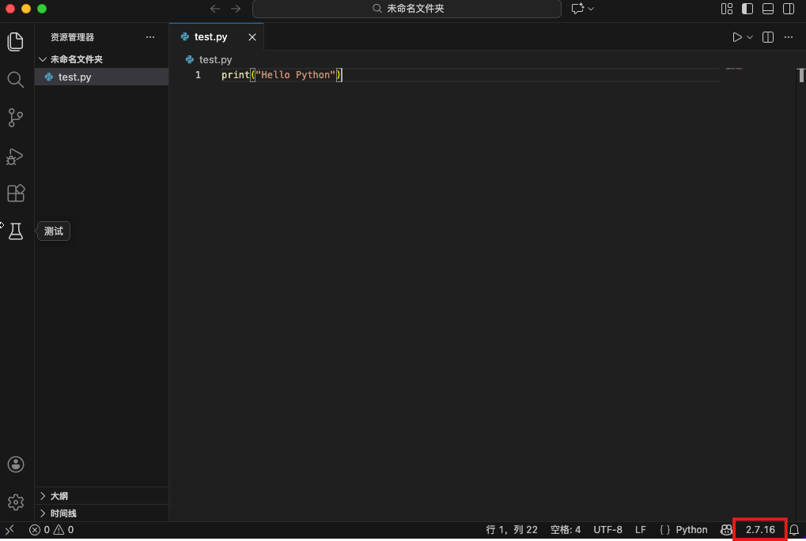
Task: Select test.py in the file explorer
Action: coord(74,77)
